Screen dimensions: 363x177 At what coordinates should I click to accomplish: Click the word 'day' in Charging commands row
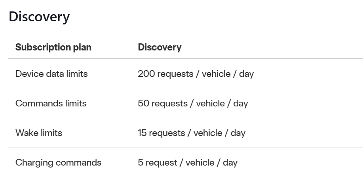(230, 163)
